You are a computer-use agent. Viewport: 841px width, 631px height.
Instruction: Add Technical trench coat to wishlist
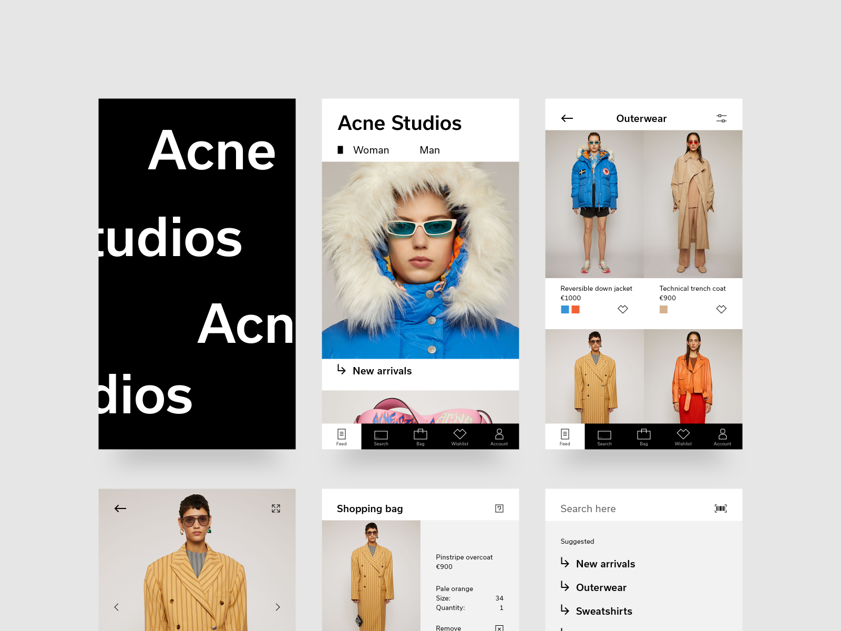pyautogui.click(x=721, y=309)
